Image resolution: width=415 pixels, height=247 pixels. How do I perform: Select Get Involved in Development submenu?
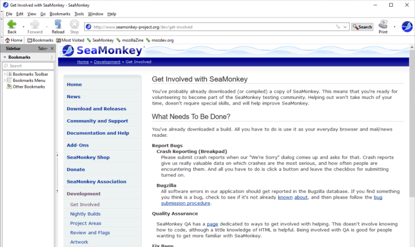click(x=85, y=205)
